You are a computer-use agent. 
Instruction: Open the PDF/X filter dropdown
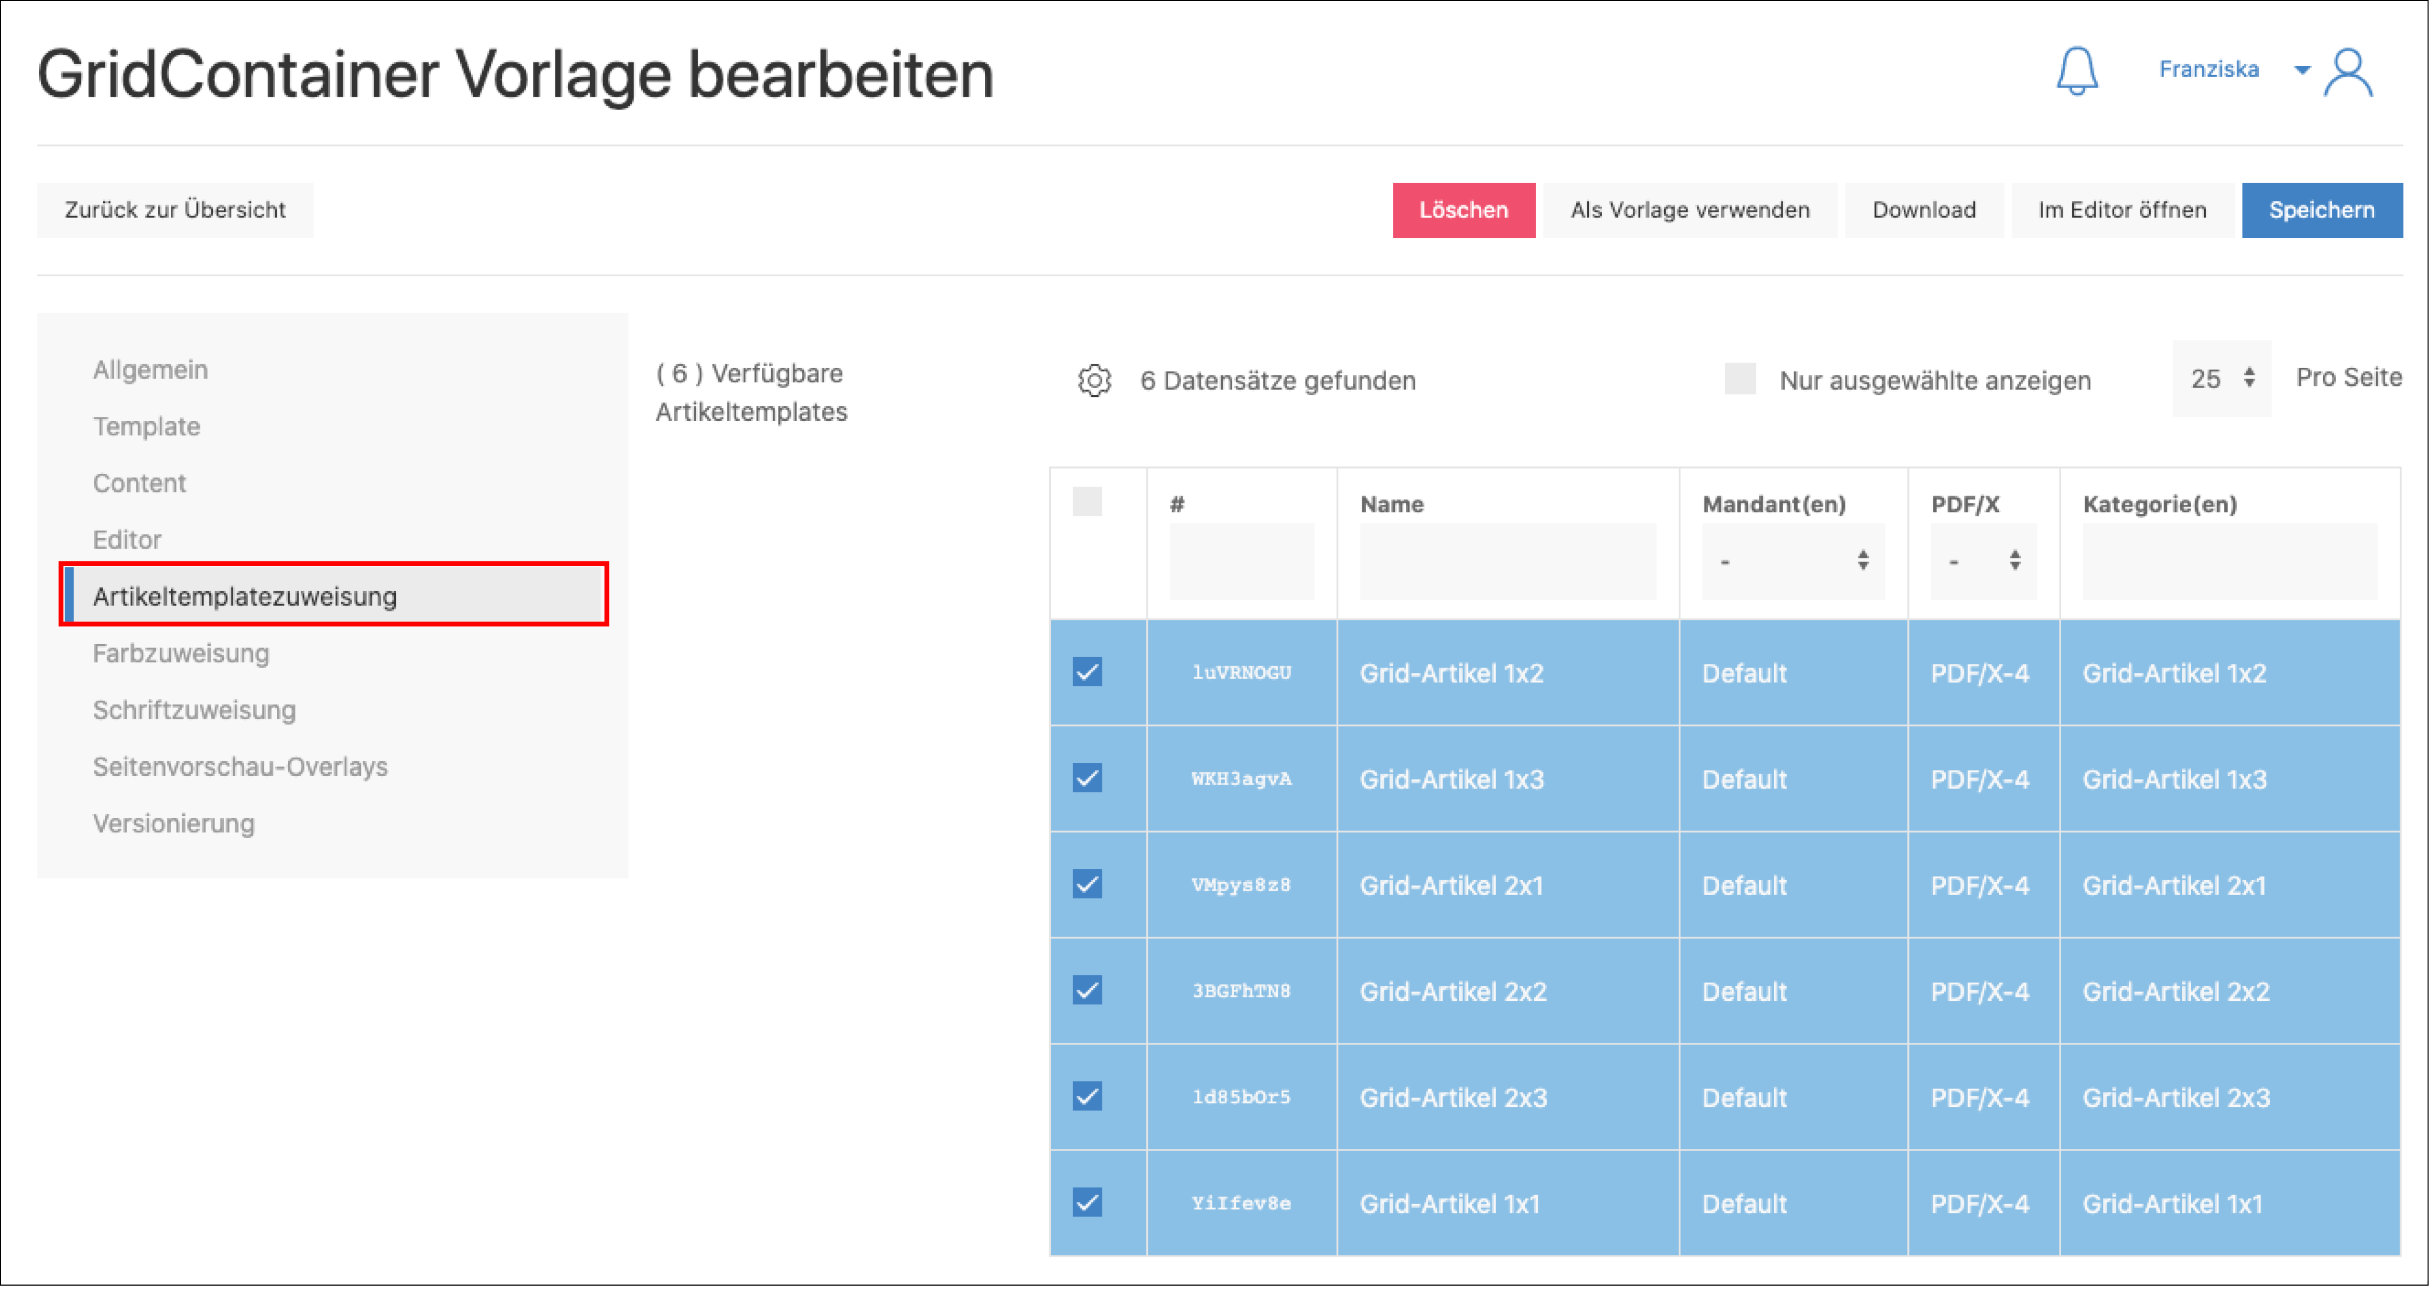(x=1983, y=562)
